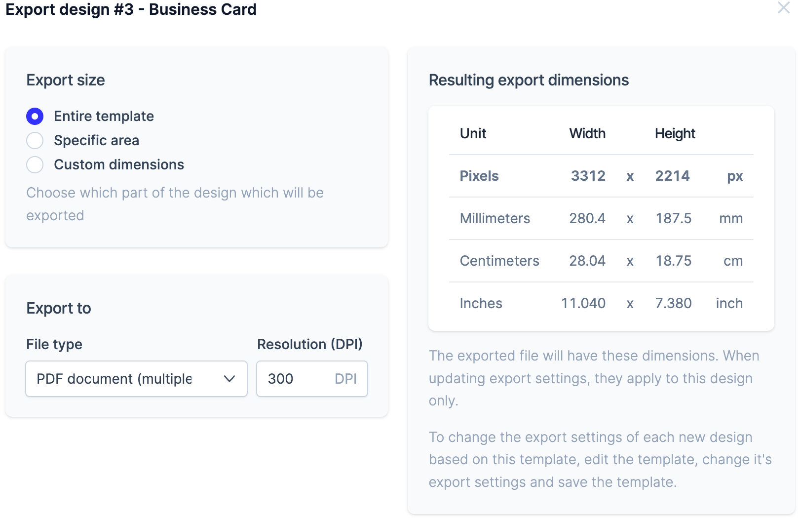Click the Centimeters row label
This screenshot has height=520, width=800.
pos(499,261)
